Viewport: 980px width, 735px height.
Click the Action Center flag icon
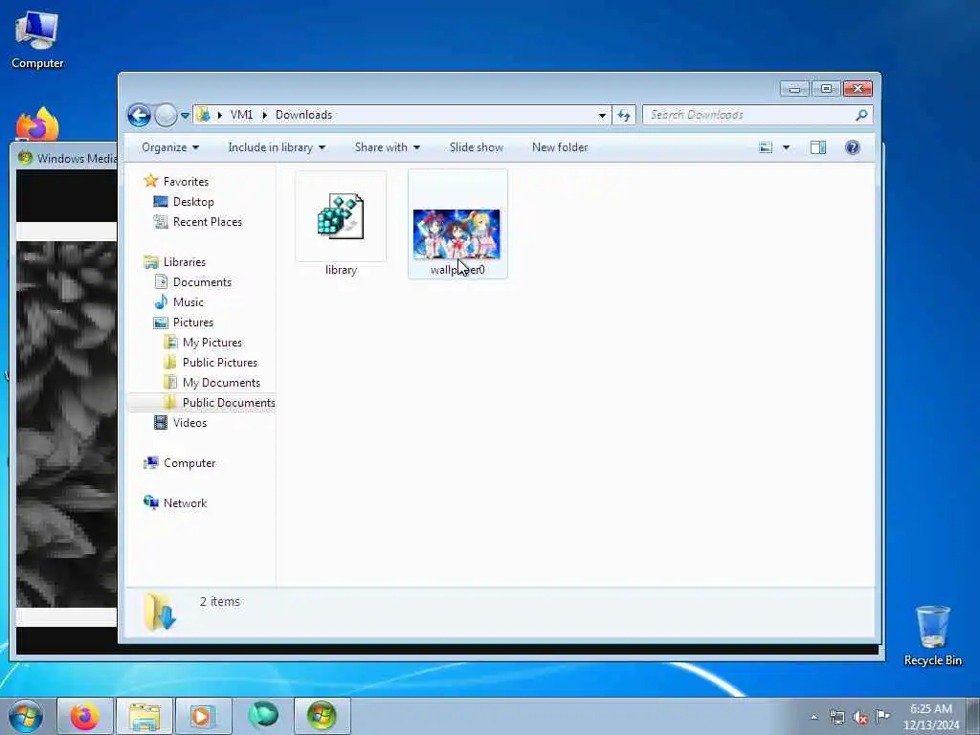[881, 717]
